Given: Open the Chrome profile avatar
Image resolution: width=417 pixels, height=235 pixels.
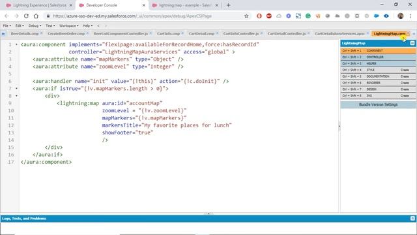Looking at the screenshot, I should [401, 16].
